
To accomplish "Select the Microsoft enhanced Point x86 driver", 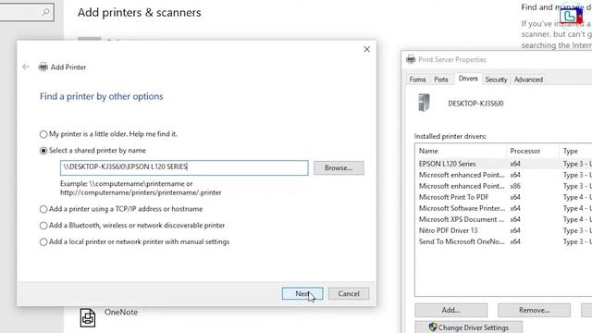I will coord(503,186).
